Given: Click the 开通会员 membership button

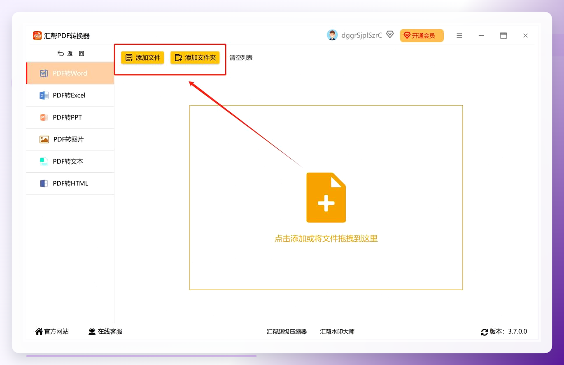Looking at the screenshot, I should point(422,36).
